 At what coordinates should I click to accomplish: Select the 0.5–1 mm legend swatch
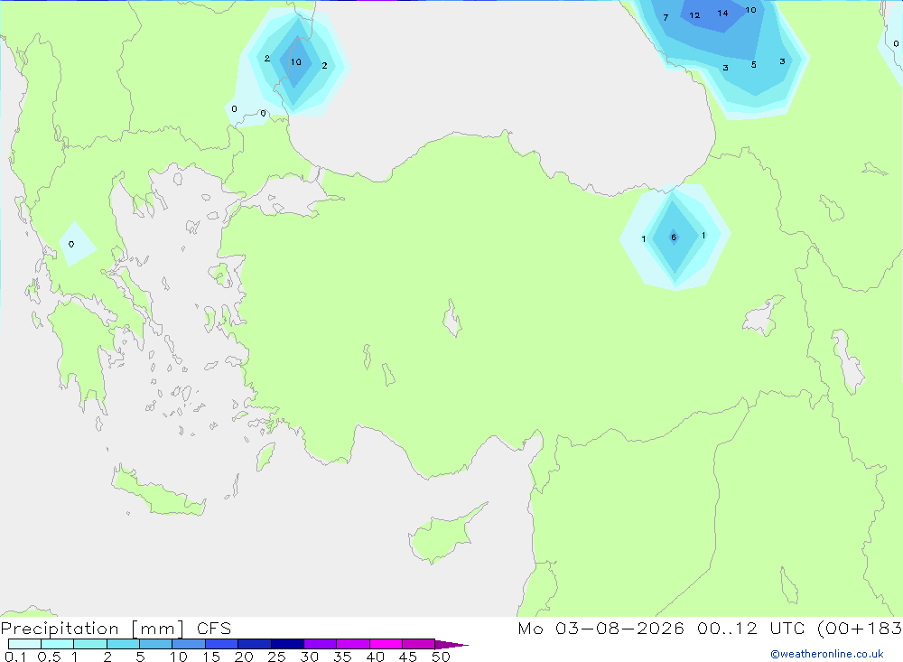(x=57, y=644)
